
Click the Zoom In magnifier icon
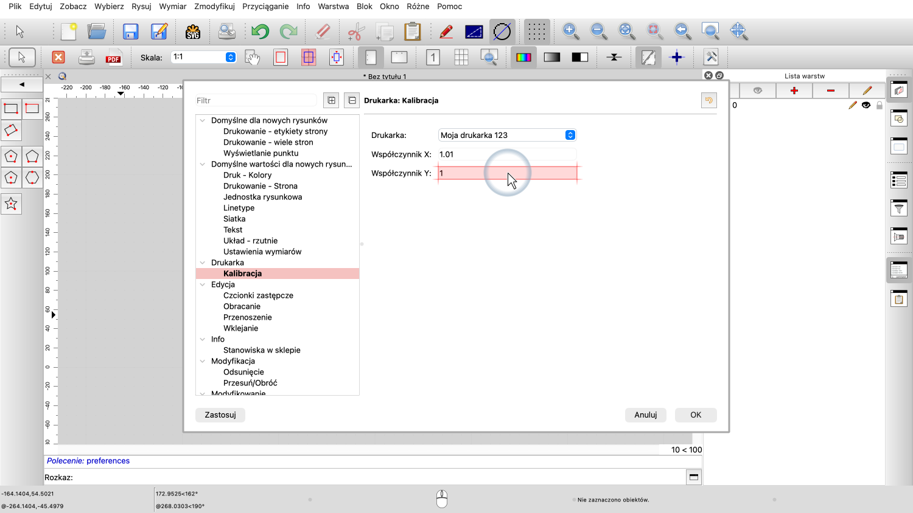pyautogui.click(x=570, y=31)
